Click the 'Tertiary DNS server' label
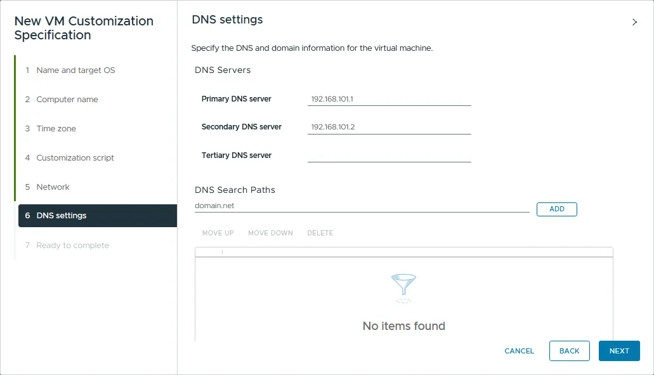Viewport: 654px width, 375px height. pos(236,155)
